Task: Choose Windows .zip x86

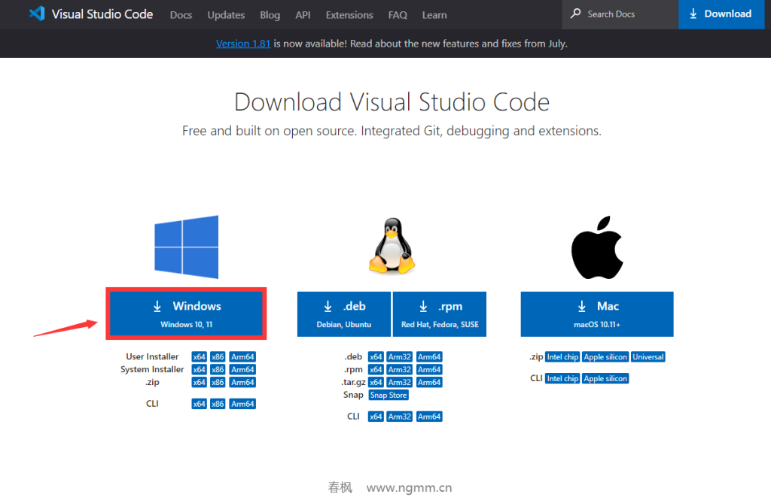Action: (218, 382)
